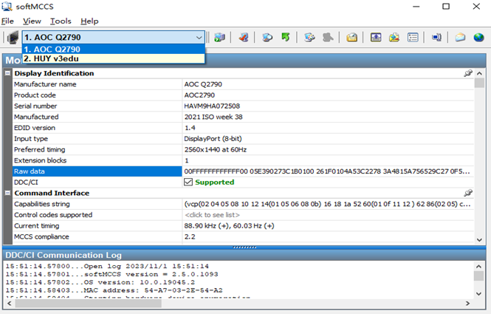491x314 pixels.
Task: Click the Control codes supported label
Action: 53,215
